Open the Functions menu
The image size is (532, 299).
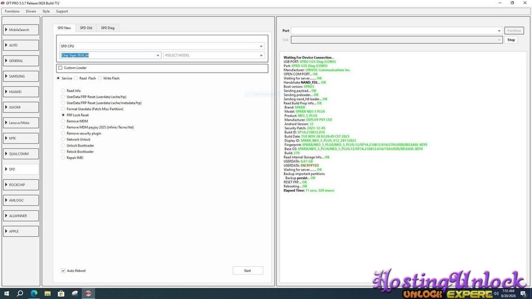click(12, 11)
